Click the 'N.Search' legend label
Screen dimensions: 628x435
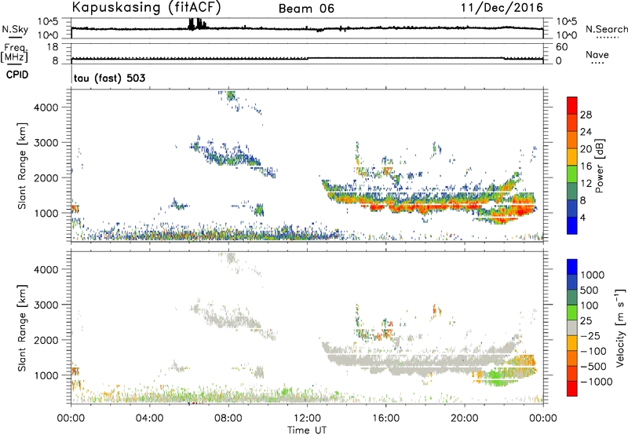(607, 29)
